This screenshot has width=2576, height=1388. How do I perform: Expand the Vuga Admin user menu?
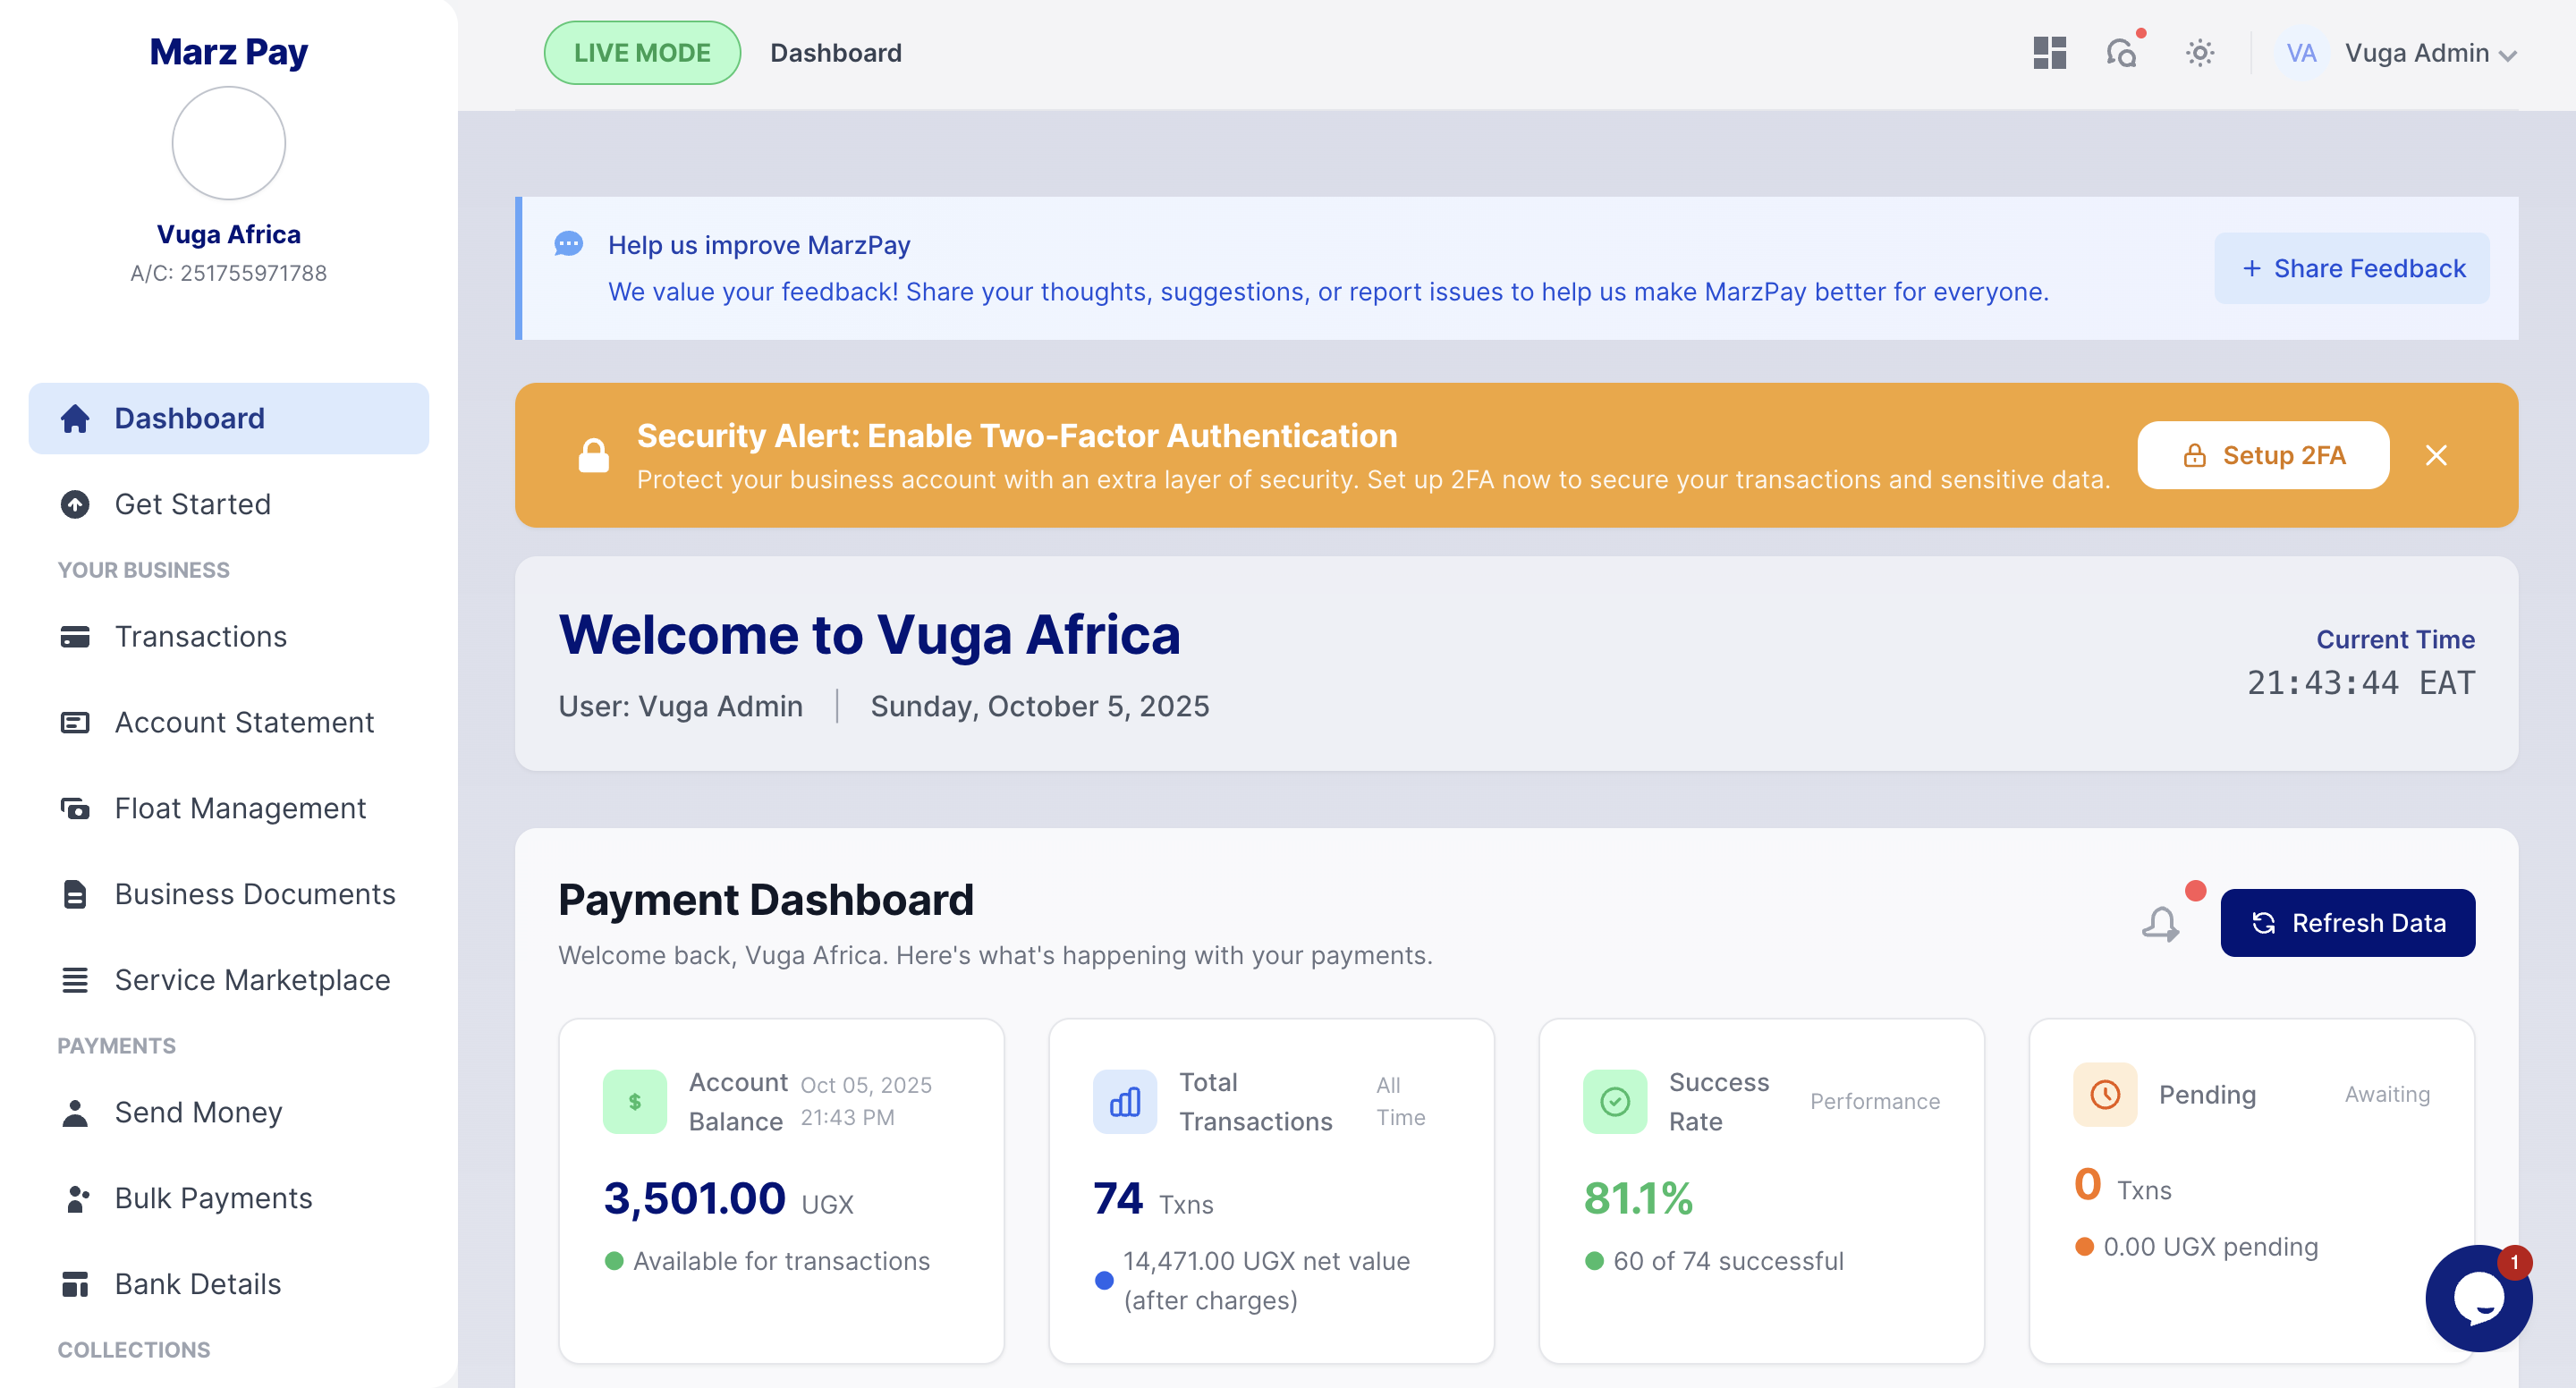[2430, 53]
